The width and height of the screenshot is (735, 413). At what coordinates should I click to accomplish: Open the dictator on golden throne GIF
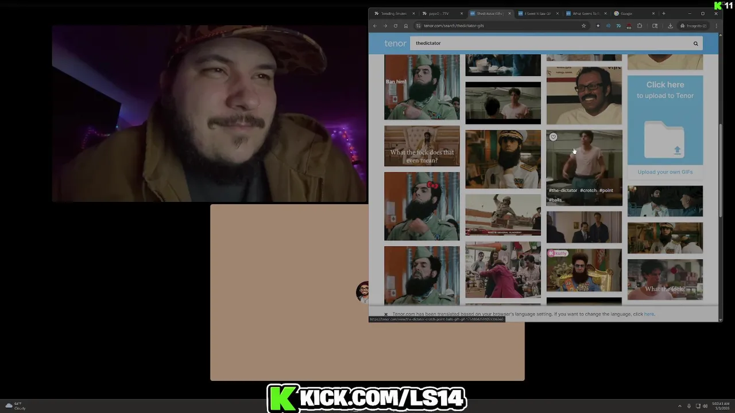pos(584,270)
